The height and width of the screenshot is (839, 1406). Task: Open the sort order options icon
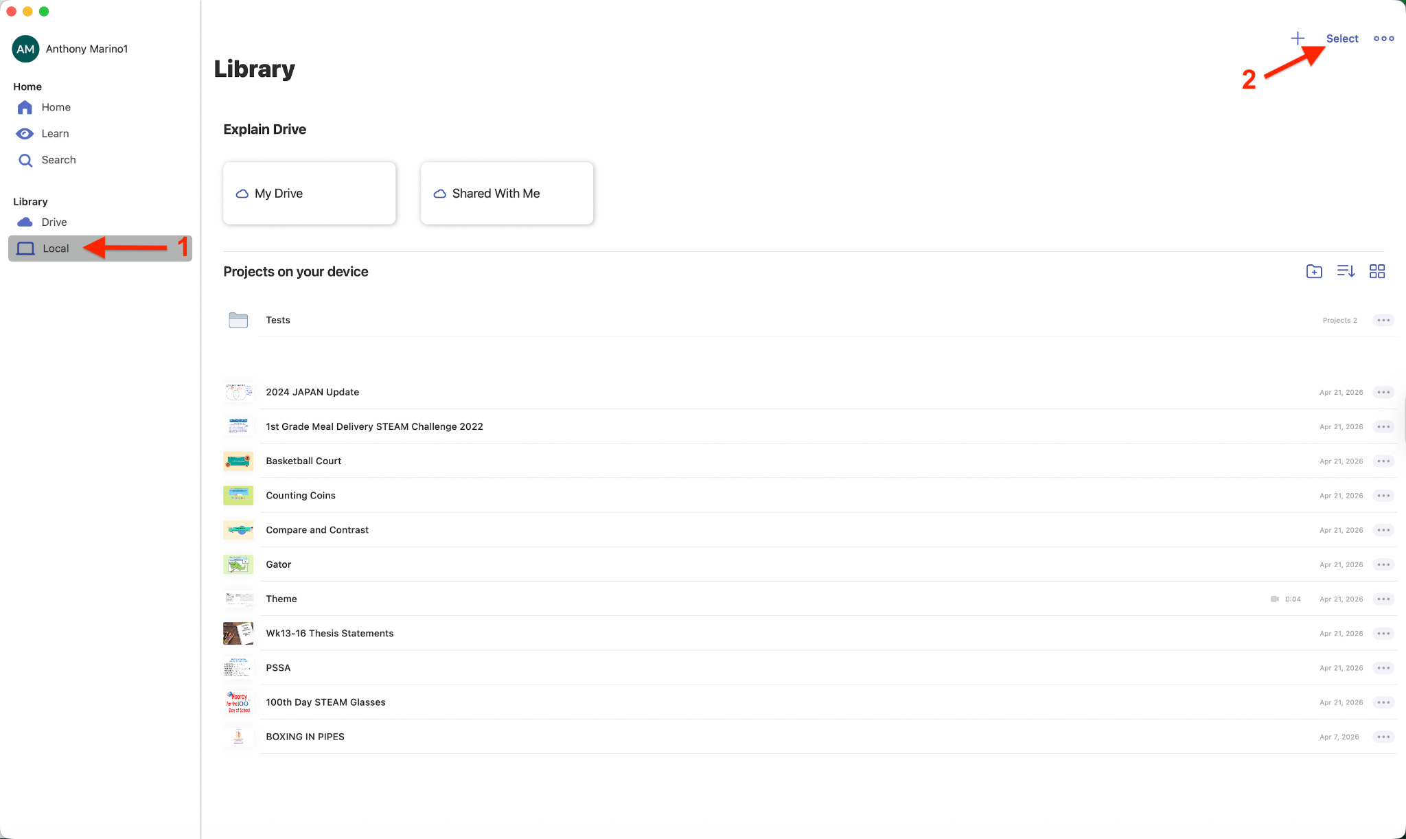(x=1346, y=271)
